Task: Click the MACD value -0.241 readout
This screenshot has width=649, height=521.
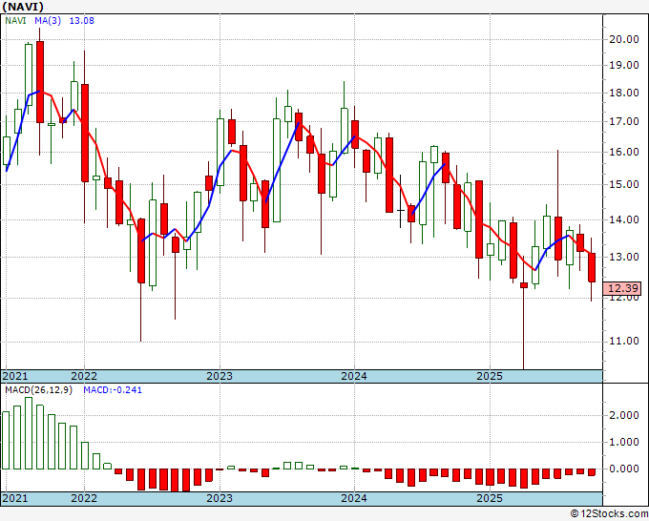Action: 113,390
